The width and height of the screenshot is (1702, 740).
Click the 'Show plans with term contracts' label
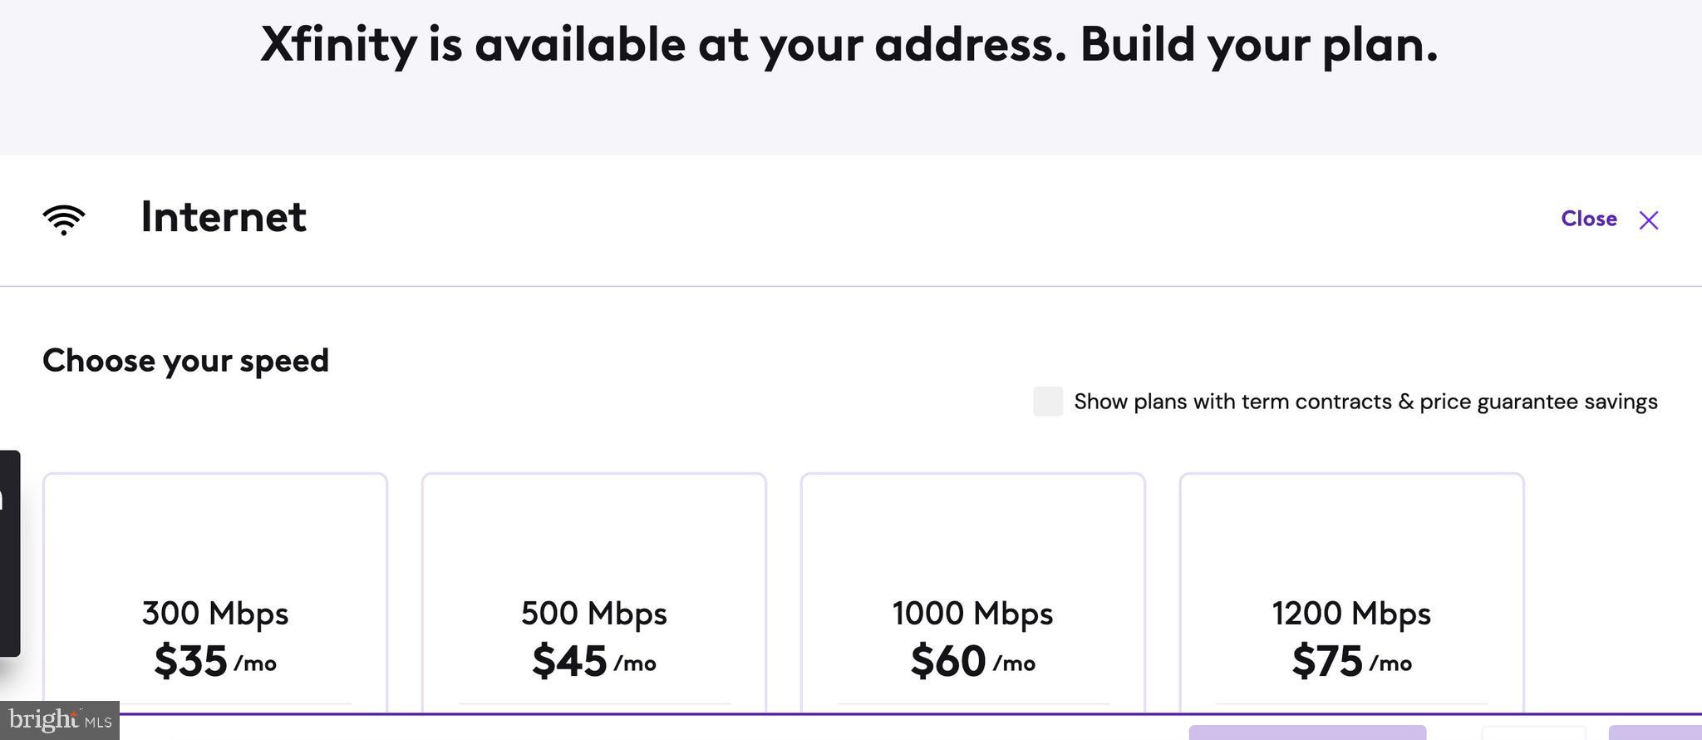(1365, 402)
